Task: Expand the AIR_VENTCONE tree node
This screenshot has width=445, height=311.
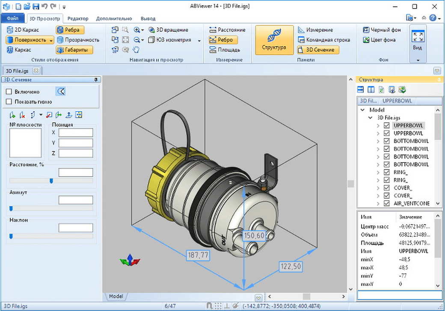Action: [378, 204]
